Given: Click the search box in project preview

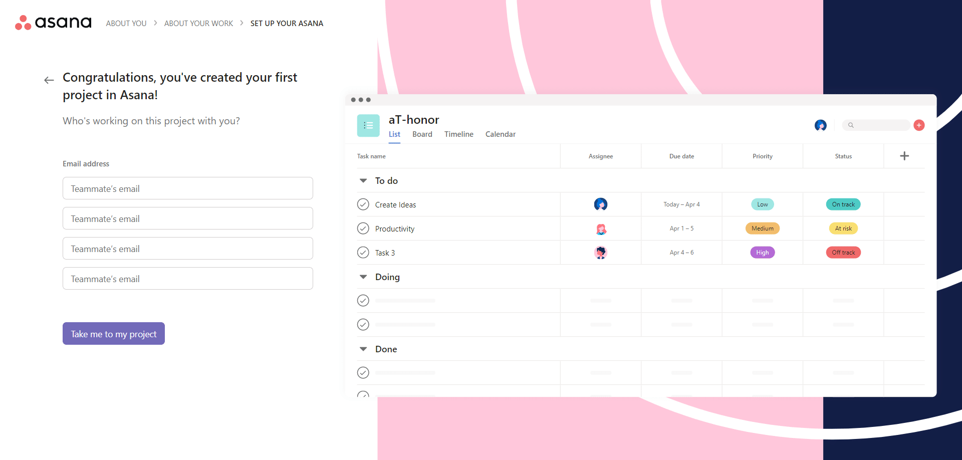Looking at the screenshot, I should tap(876, 125).
